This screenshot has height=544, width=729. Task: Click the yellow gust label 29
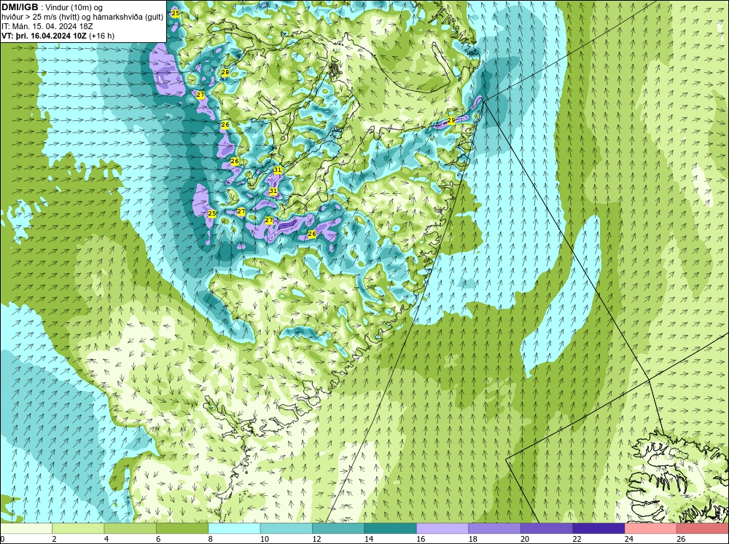451,120
